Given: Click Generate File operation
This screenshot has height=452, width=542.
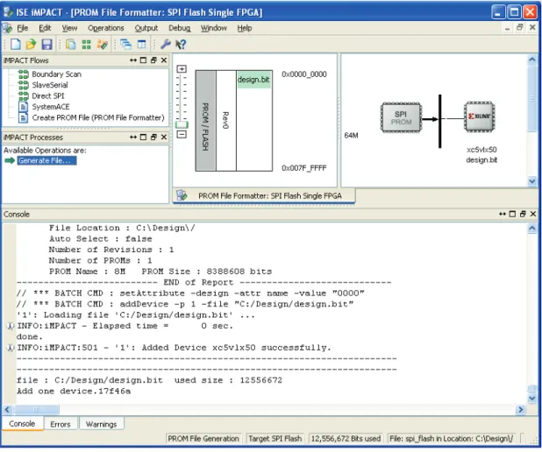Looking at the screenshot, I should [47, 160].
